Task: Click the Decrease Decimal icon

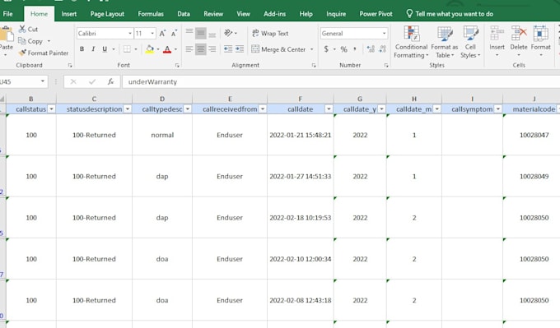Action: point(382,49)
